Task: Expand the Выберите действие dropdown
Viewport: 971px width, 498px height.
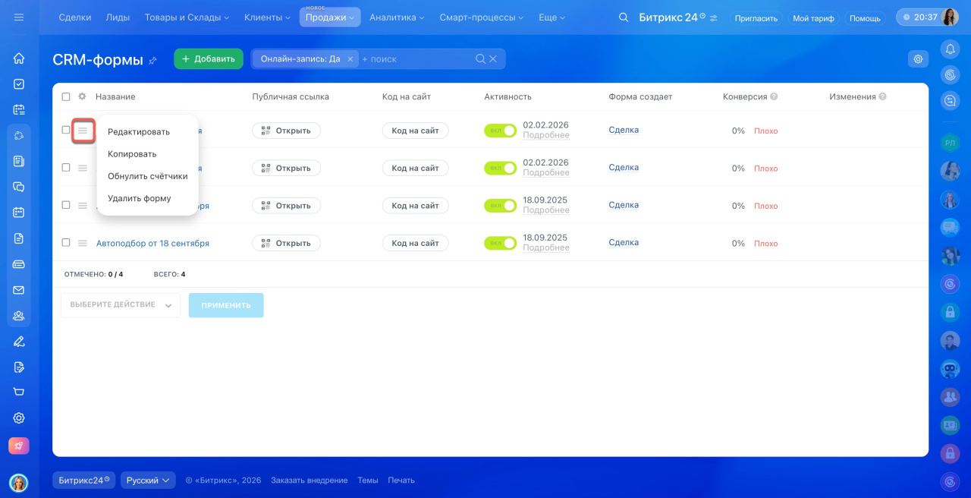Action: pos(121,305)
